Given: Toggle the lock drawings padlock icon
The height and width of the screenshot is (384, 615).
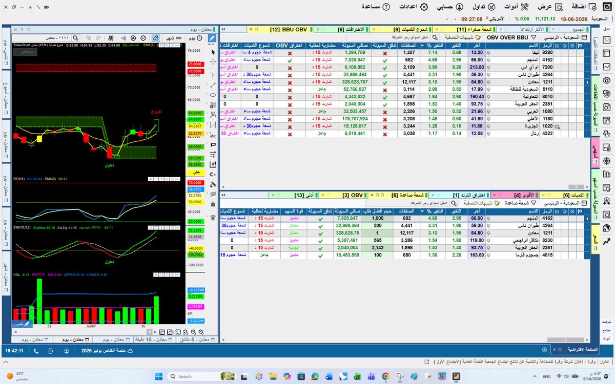Looking at the screenshot, I should coord(213,204).
